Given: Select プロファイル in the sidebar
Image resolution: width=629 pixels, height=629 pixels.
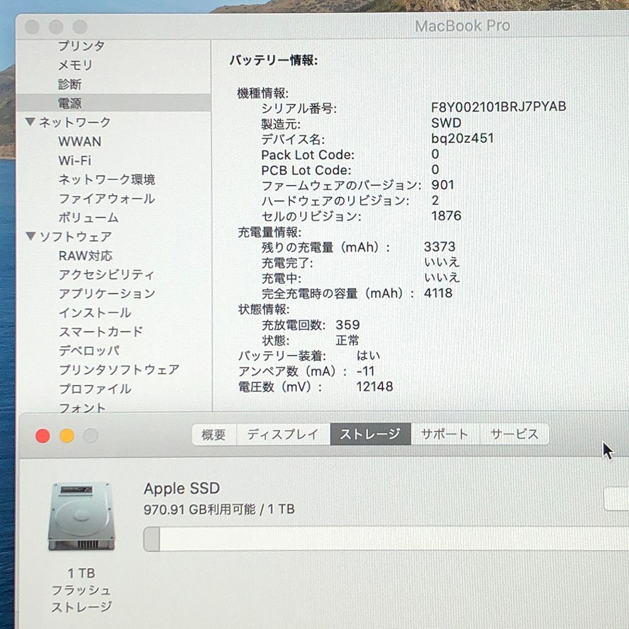Looking at the screenshot, I should click(95, 389).
